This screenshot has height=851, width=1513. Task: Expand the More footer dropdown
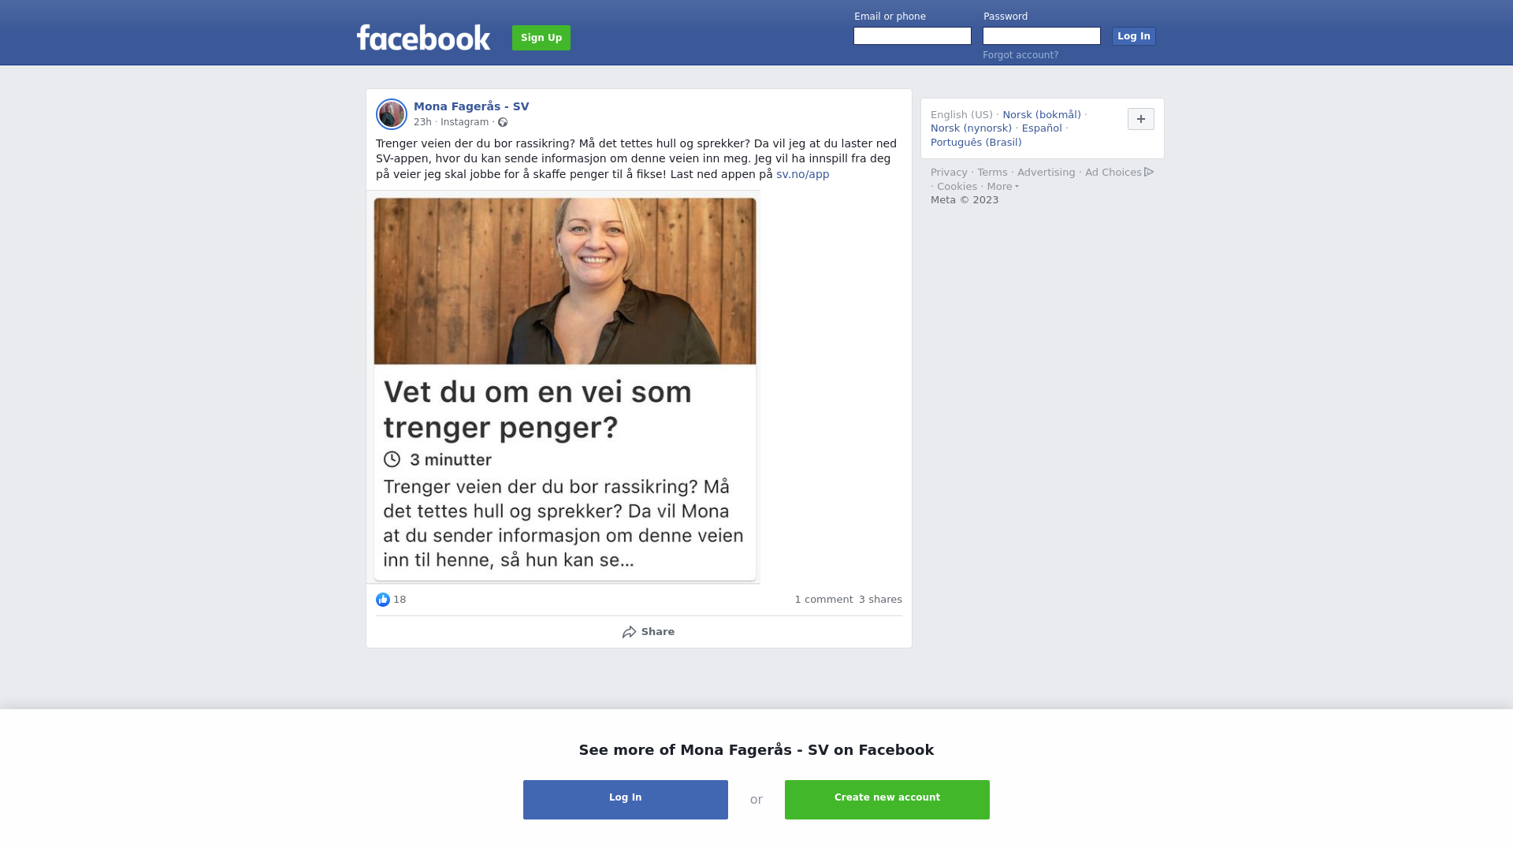click(1002, 187)
